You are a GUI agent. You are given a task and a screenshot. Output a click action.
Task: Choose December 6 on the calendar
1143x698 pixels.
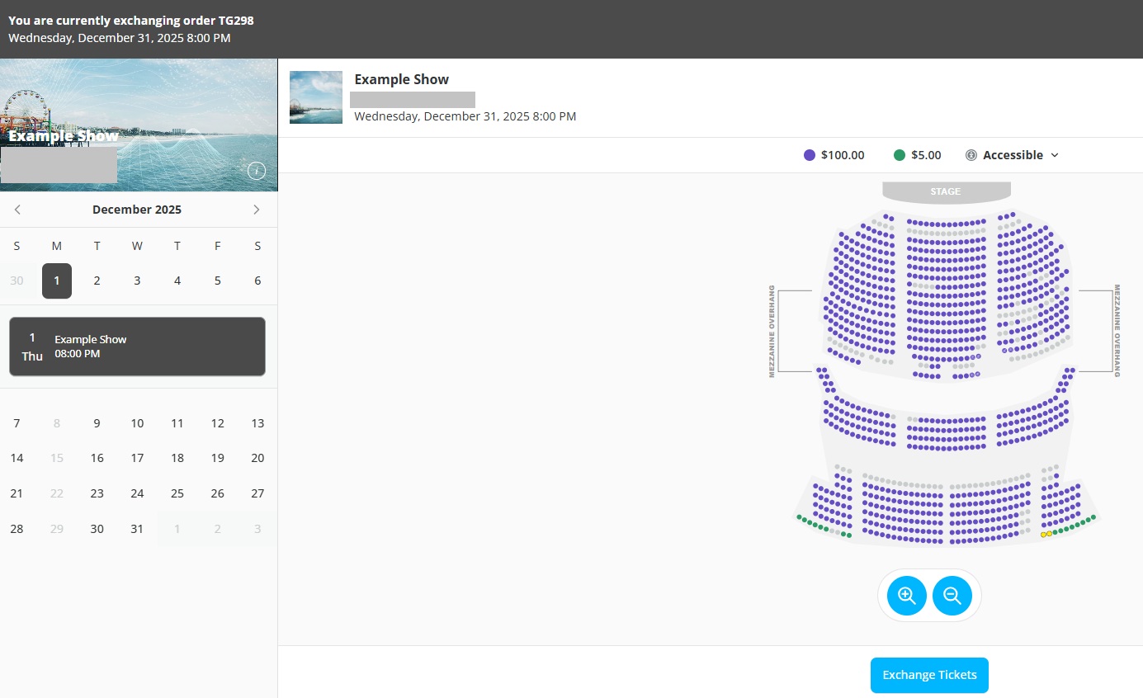point(257,281)
